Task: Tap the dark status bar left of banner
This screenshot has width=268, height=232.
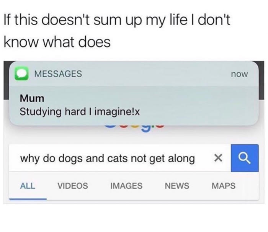Action: pyautogui.click(x=7, y=80)
